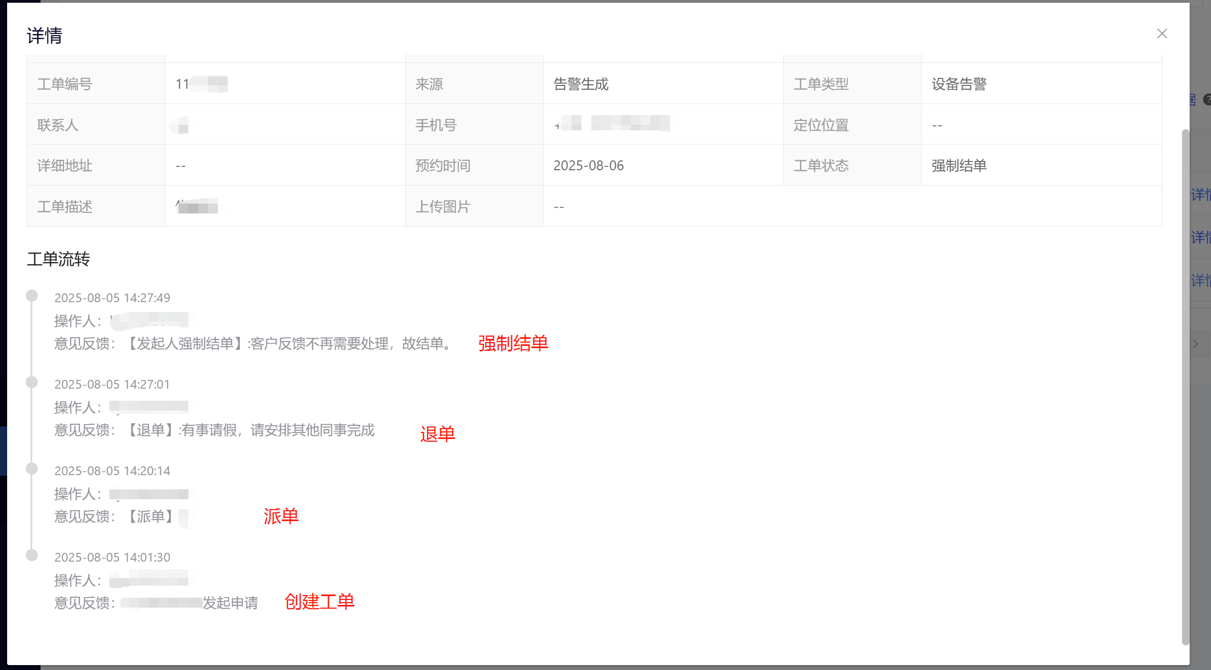Click the appointment date 2025-08-06
Viewport: 1211px width, 670px height.
(588, 165)
